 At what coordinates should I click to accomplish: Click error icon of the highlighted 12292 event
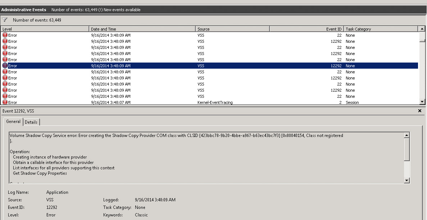click(x=5, y=66)
